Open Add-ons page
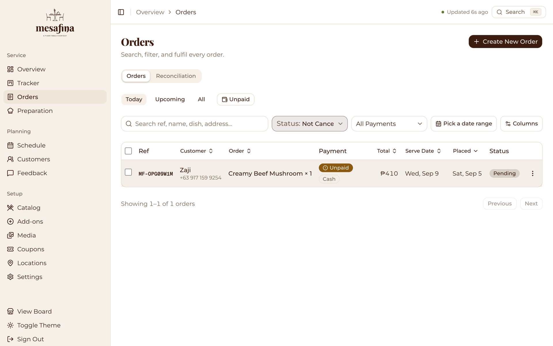 (x=55, y=221)
